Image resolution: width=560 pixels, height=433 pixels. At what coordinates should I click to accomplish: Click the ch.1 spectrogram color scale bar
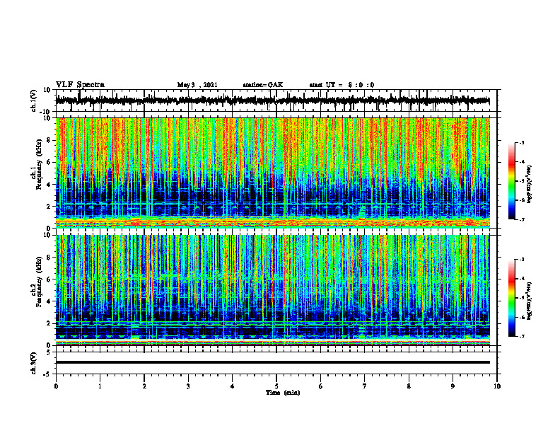pos(512,181)
